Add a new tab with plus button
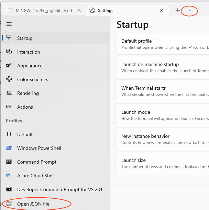This screenshot has width=209, height=210. [x=178, y=11]
